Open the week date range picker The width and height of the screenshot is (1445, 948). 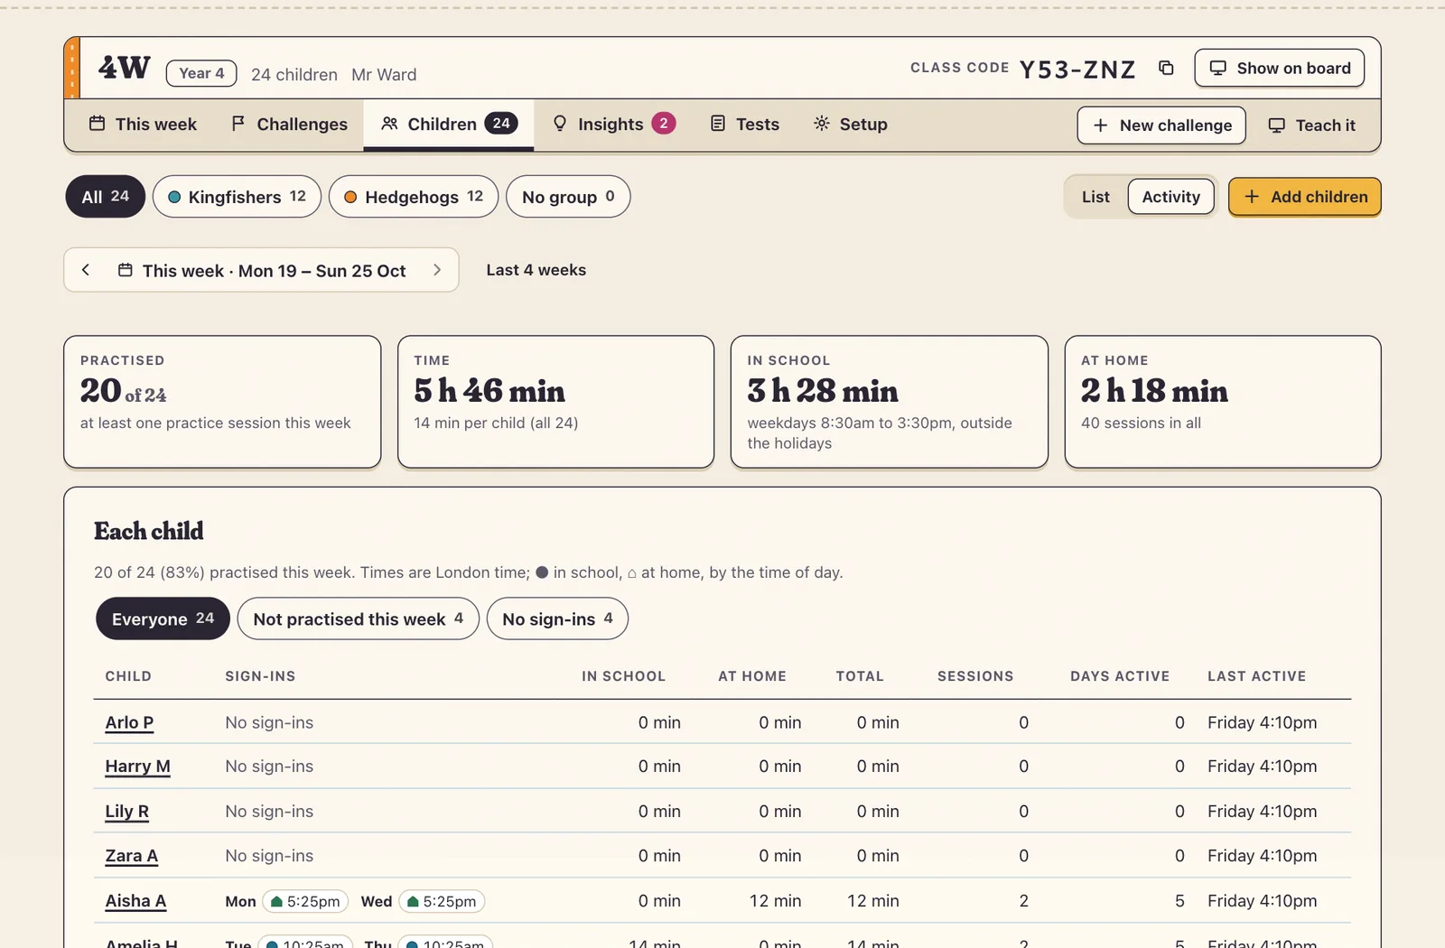coord(262,271)
